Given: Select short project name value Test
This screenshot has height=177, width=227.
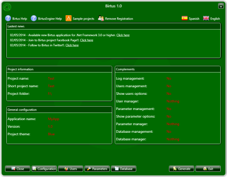Looking at the screenshot, I should click(51, 86).
